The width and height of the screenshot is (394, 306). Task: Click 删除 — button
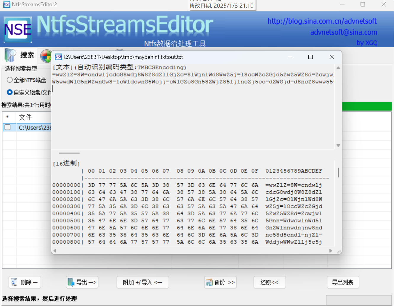(25, 282)
